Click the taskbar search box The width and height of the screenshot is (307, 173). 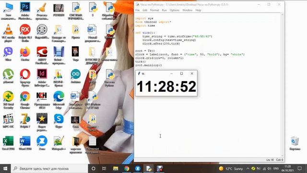[x=49, y=169]
